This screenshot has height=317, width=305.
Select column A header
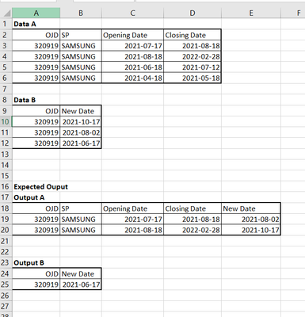pyautogui.click(x=36, y=13)
